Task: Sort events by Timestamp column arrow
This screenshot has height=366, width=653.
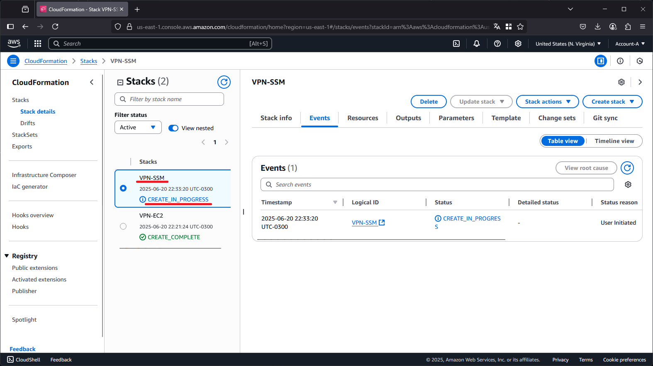Action: 335,202
